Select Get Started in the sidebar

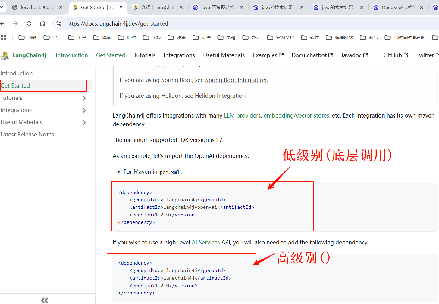point(45,86)
